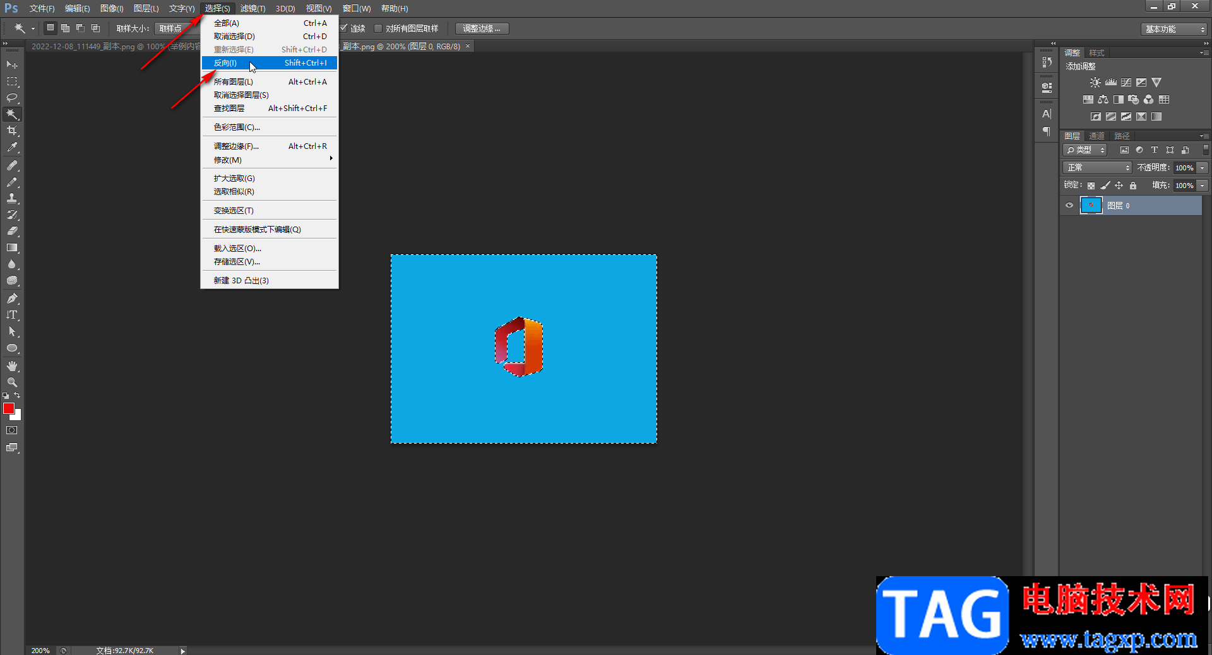Hide 图层 0 with eye icon

[x=1069, y=206]
